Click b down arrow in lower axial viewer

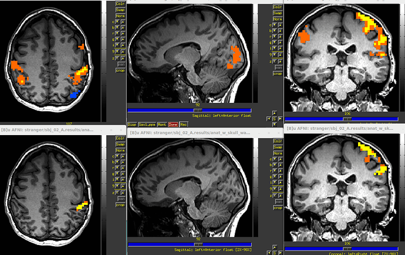pos(117,162)
